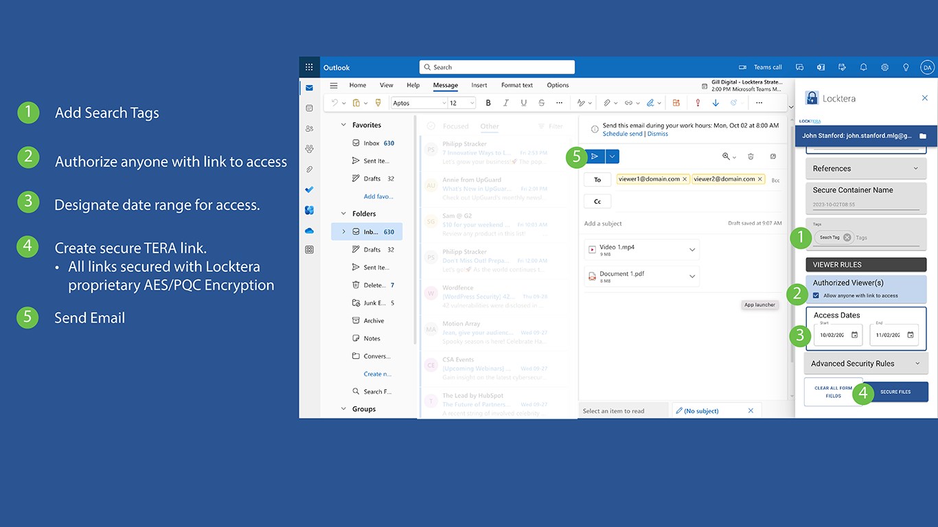Viewport: 938px width, 527px height.
Task: Open the Groups icon in left rail
Action: click(310, 148)
